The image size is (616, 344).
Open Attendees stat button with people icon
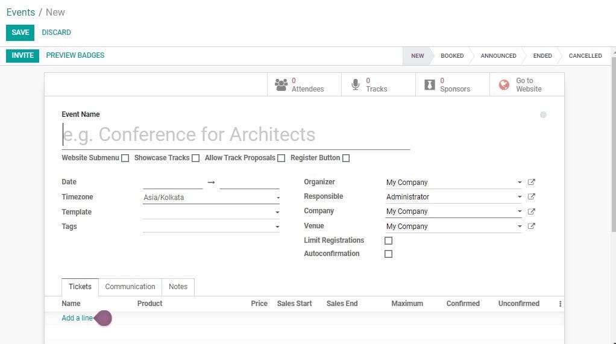tap(304, 84)
